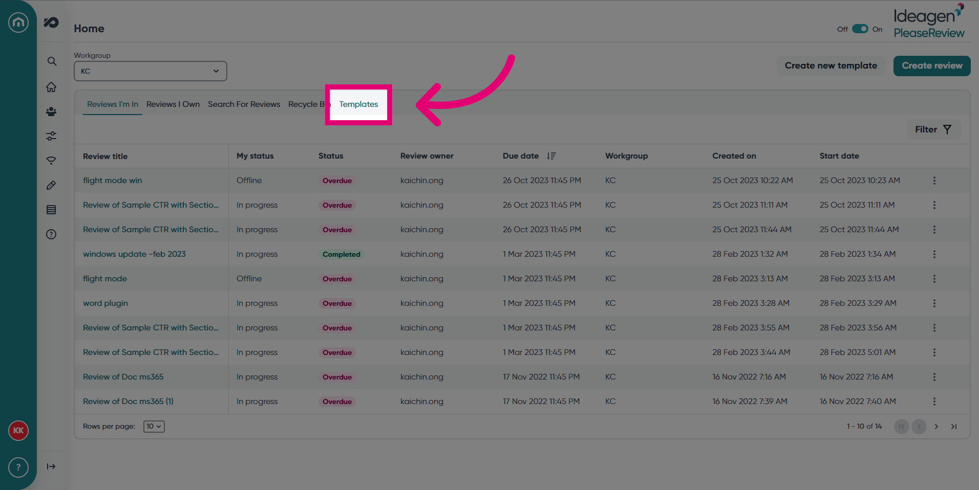This screenshot has height=490, width=979.
Task: Toggle the Off/On switch in the header
Action: click(860, 29)
